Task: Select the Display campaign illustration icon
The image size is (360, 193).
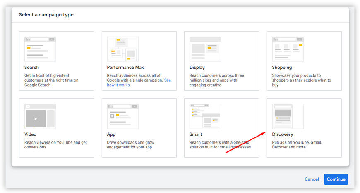Action: [x=205, y=49]
